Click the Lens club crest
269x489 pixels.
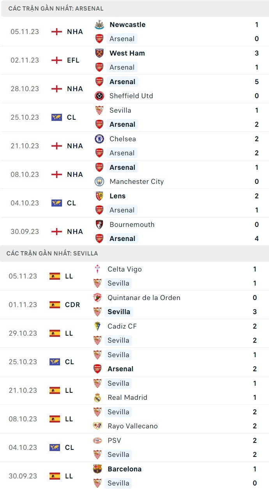[99, 196]
